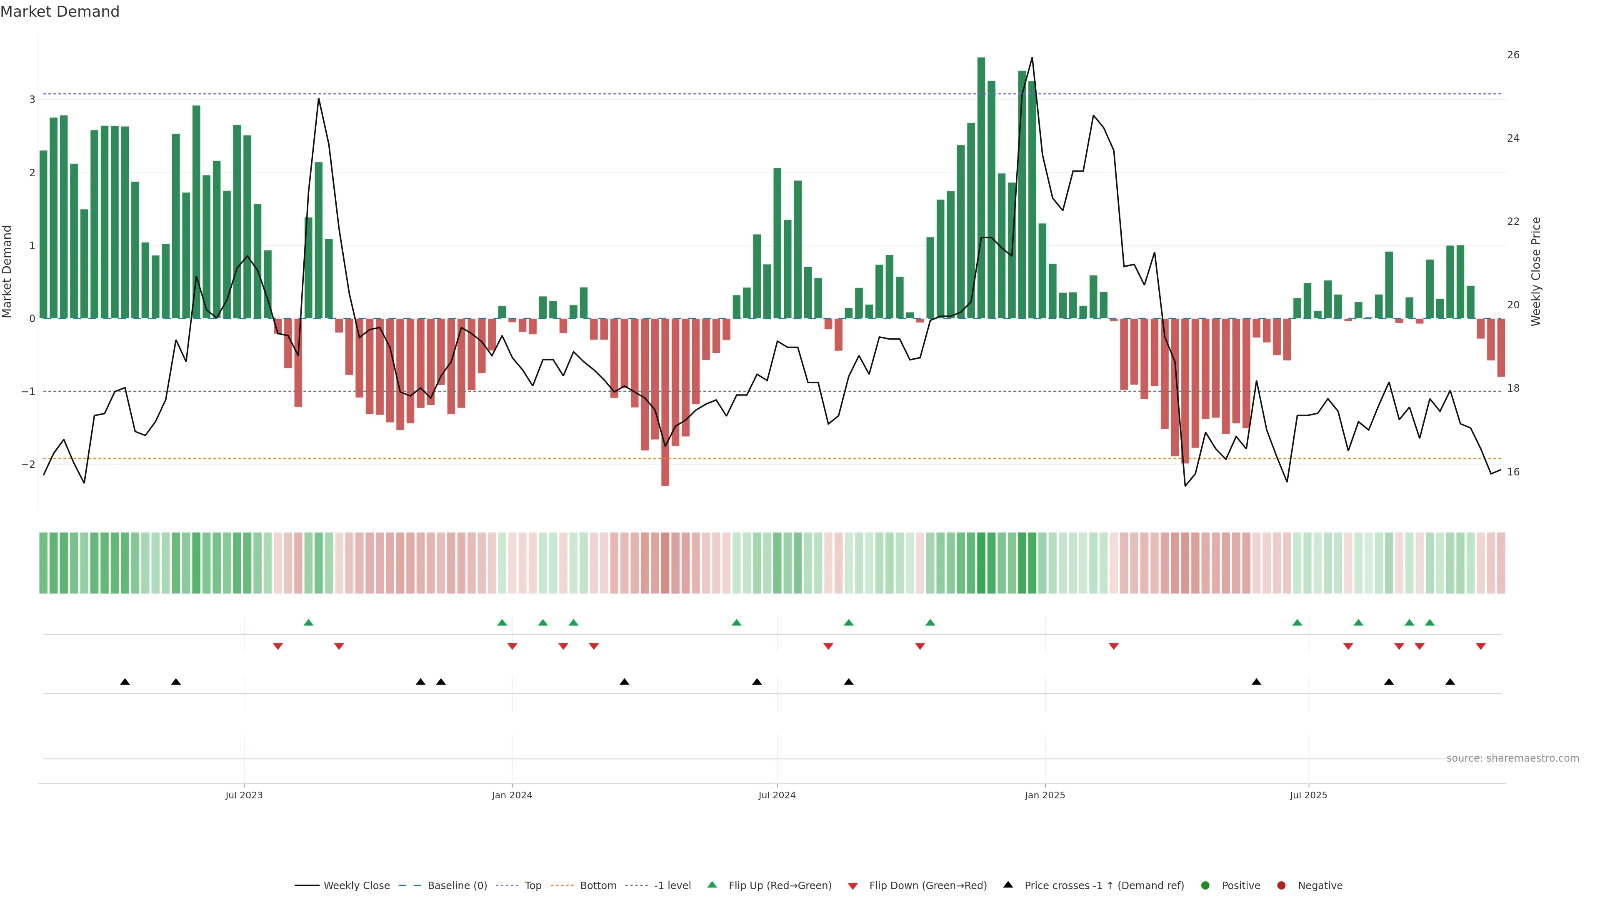Image resolution: width=1600 pixels, height=900 pixels.
Task: Click the Jul 2025 axis label
Action: (1308, 795)
